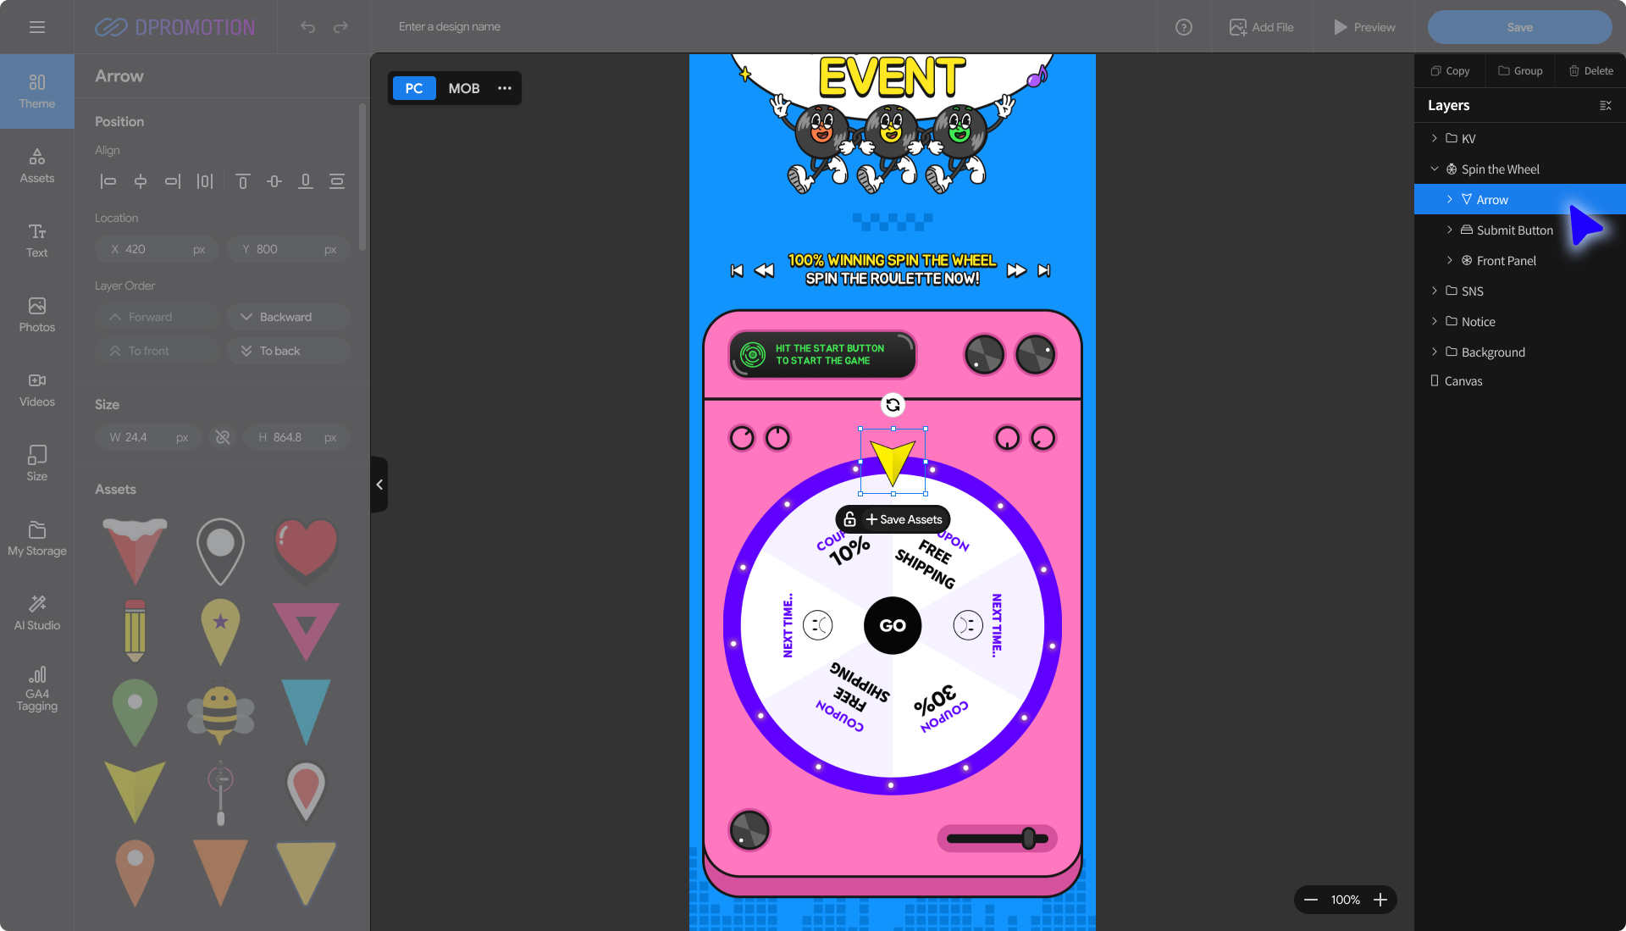The image size is (1626, 931).
Task: Click the To back layer order button
Action: (x=288, y=351)
